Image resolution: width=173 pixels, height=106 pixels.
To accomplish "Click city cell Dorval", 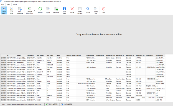I will click(111, 86).
